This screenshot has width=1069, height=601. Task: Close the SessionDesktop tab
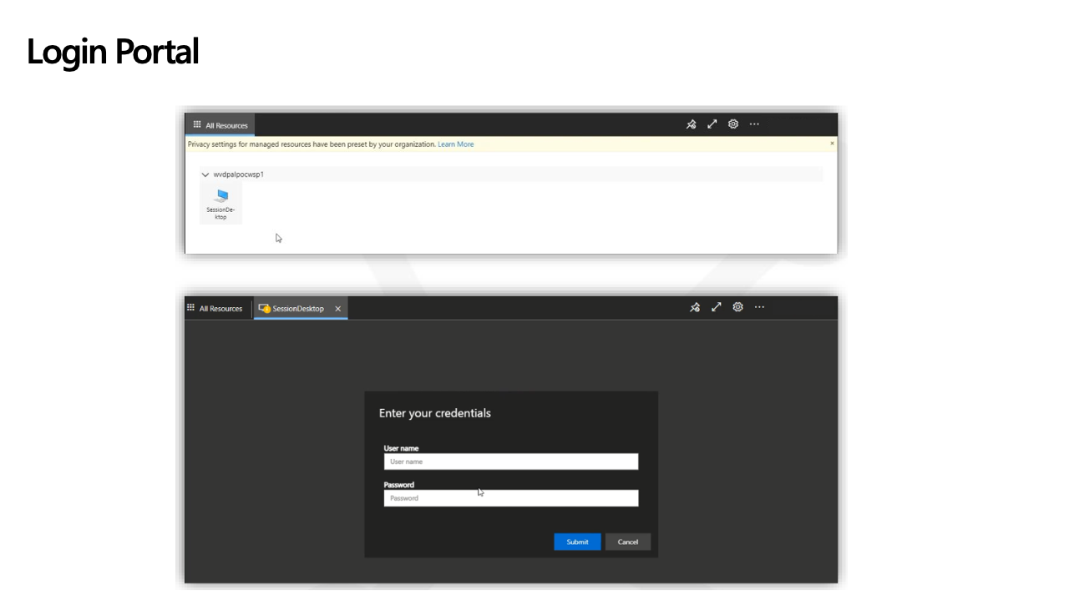click(338, 309)
